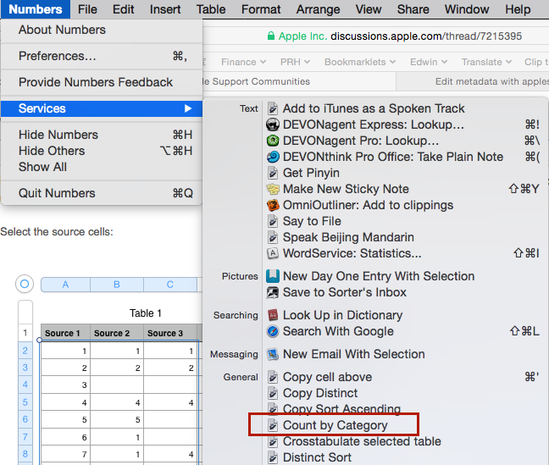Click the OmniOutliner orange icon
Screen dimensions: 549x465
point(273,205)
